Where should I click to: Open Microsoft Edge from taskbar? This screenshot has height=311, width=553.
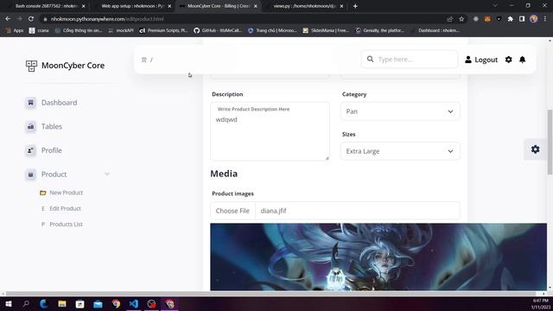pyautogui.click(x=44, y=304)
